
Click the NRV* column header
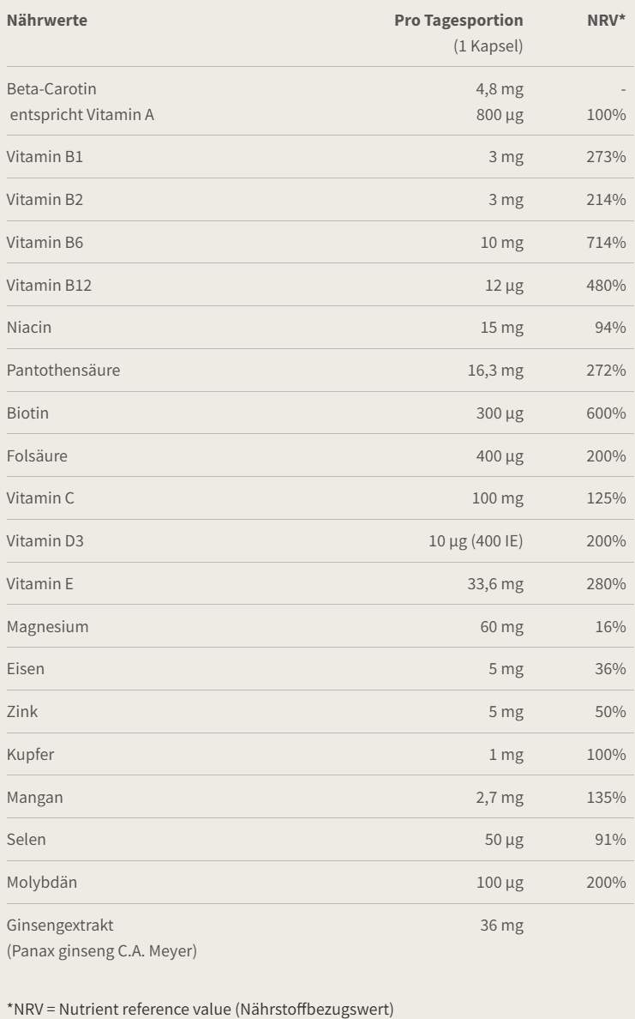[606, 20]
